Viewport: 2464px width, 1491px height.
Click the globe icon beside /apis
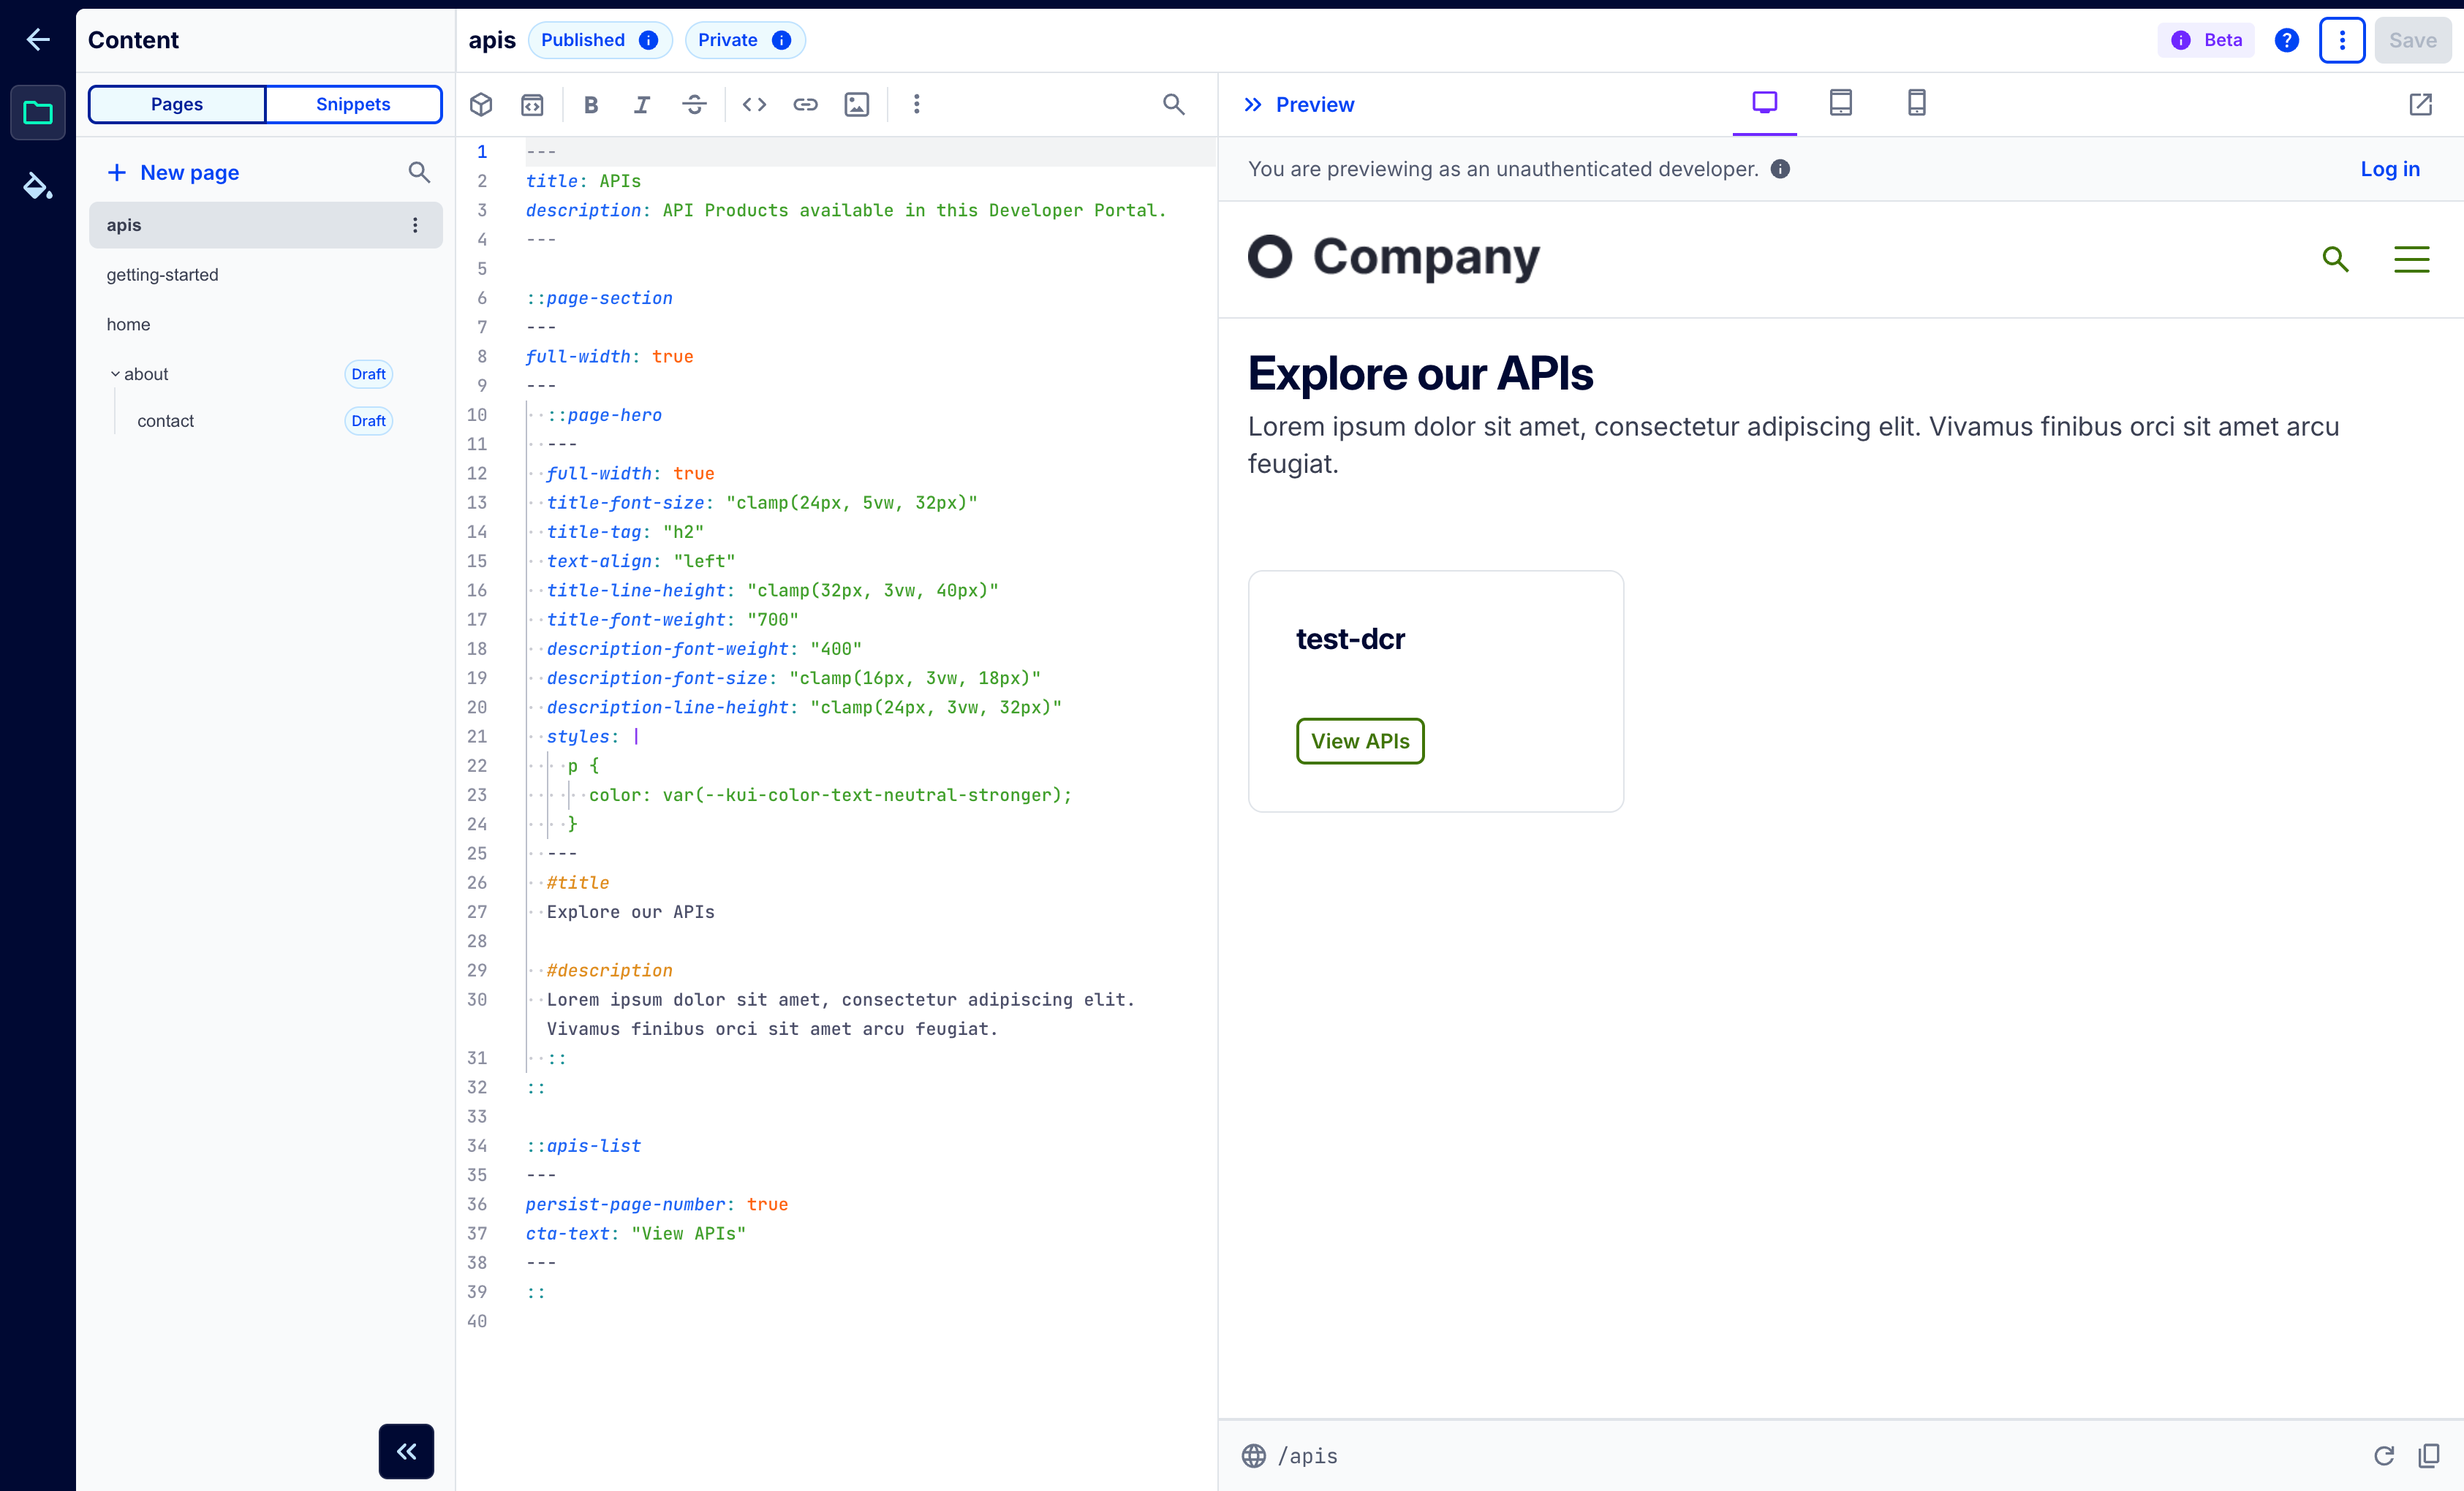[1254, 1455]
